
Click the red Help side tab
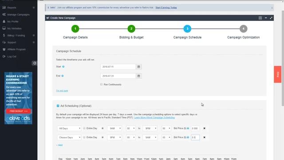point(277,74)
